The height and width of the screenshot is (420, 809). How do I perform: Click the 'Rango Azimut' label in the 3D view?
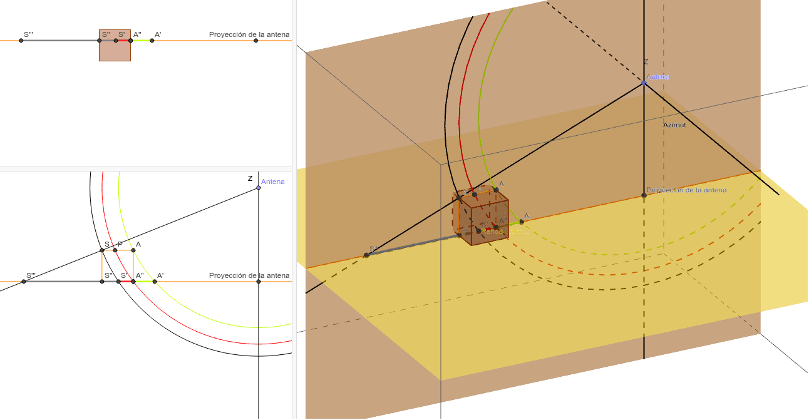(505, 232)
